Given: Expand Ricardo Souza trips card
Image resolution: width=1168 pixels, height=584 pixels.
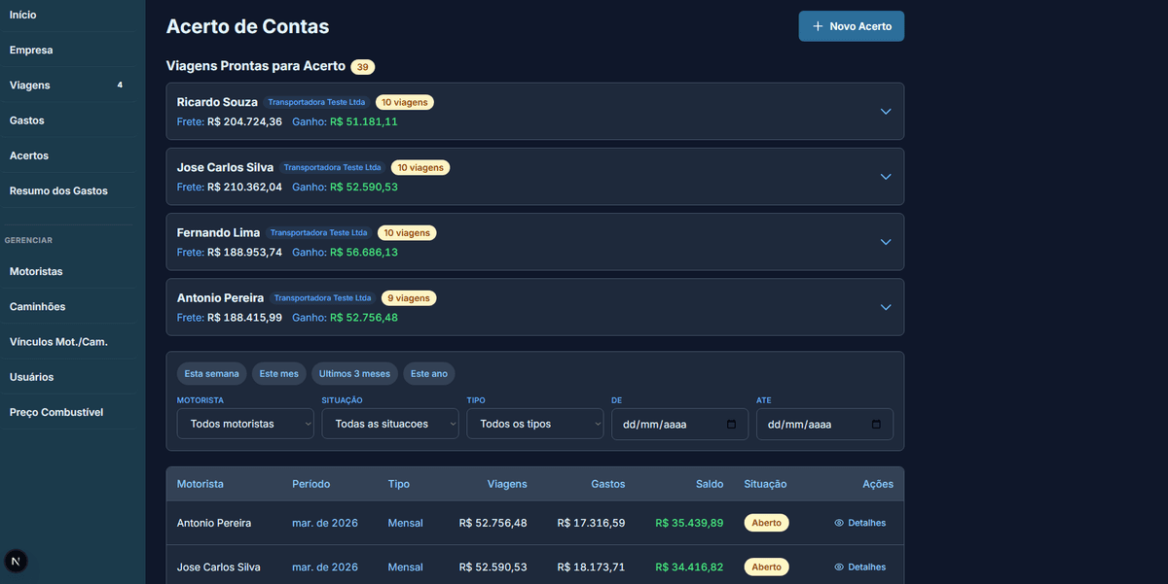Looking at the screenshot, I should (886, 112).
